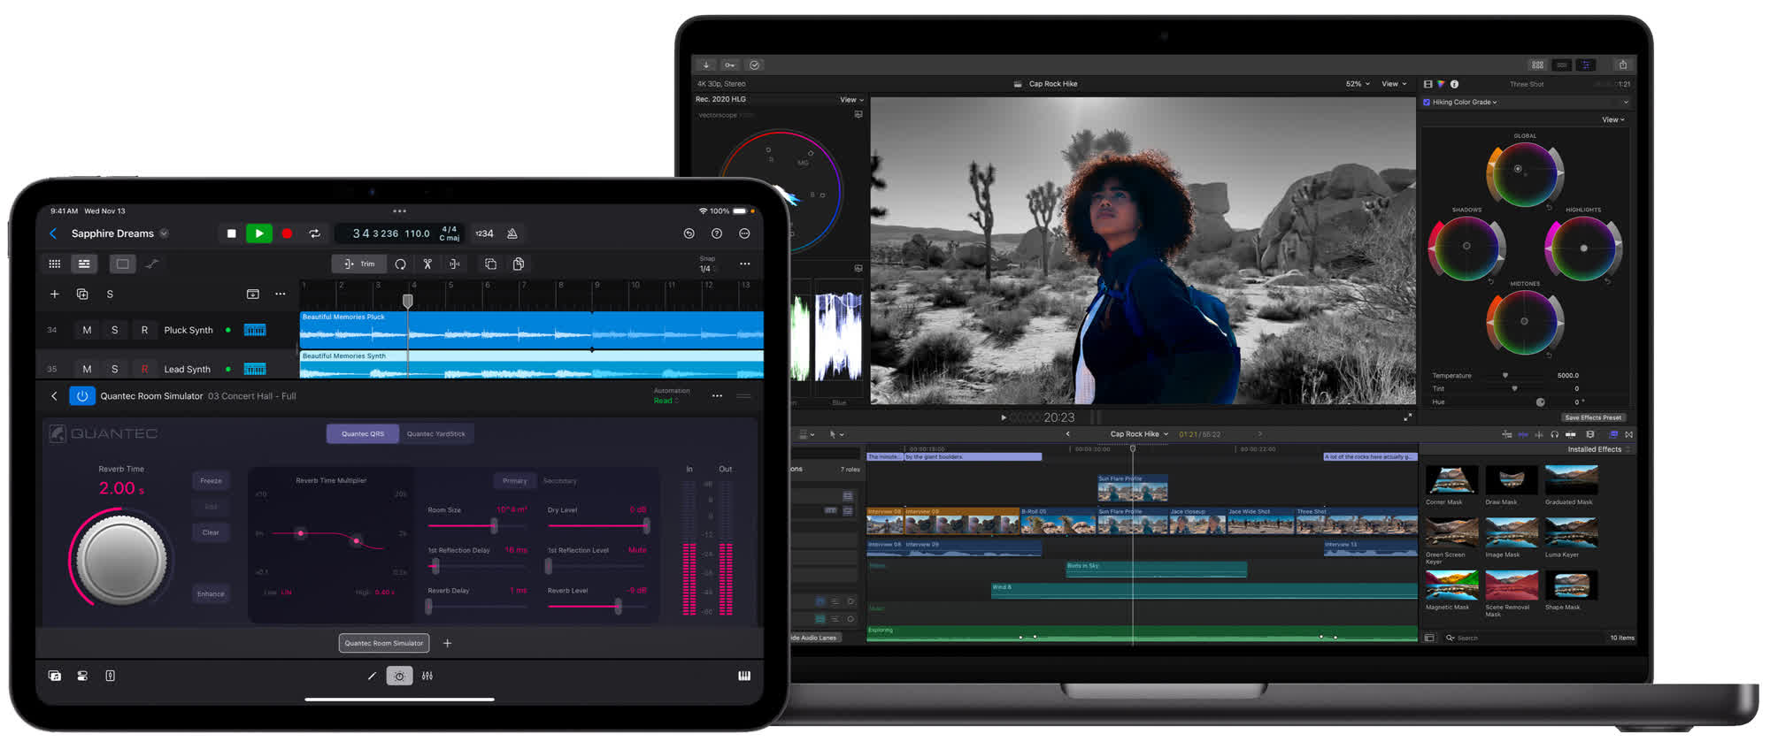Toggle the Quantec Room Simulator power button

(82, 396)
